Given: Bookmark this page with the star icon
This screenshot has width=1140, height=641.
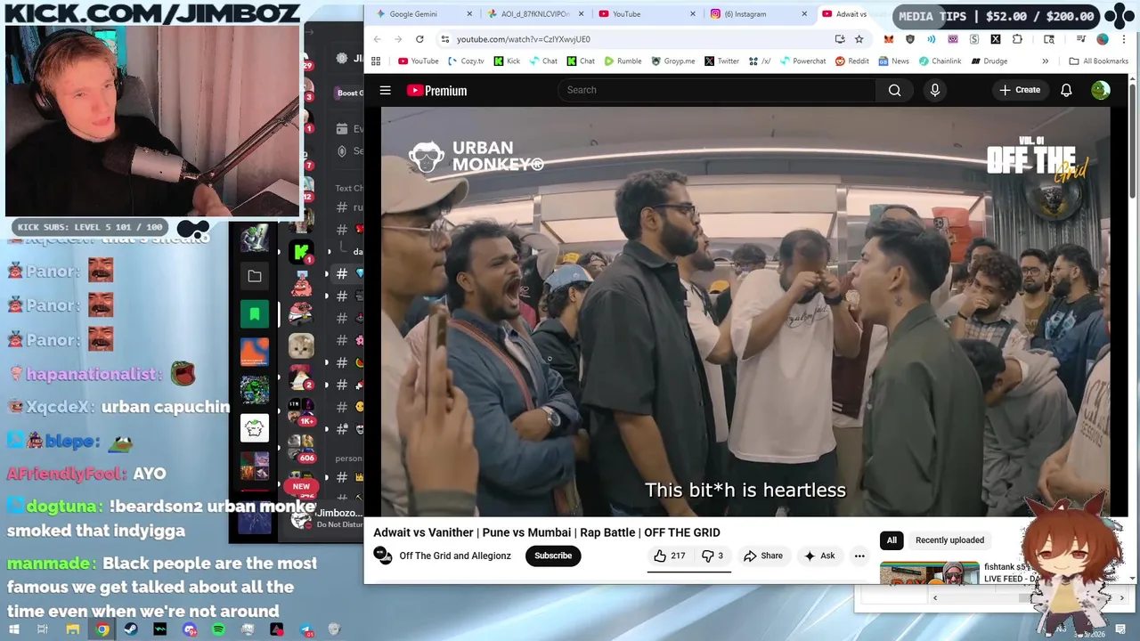Looking at the screenshot, I should [x=859, y=39].
